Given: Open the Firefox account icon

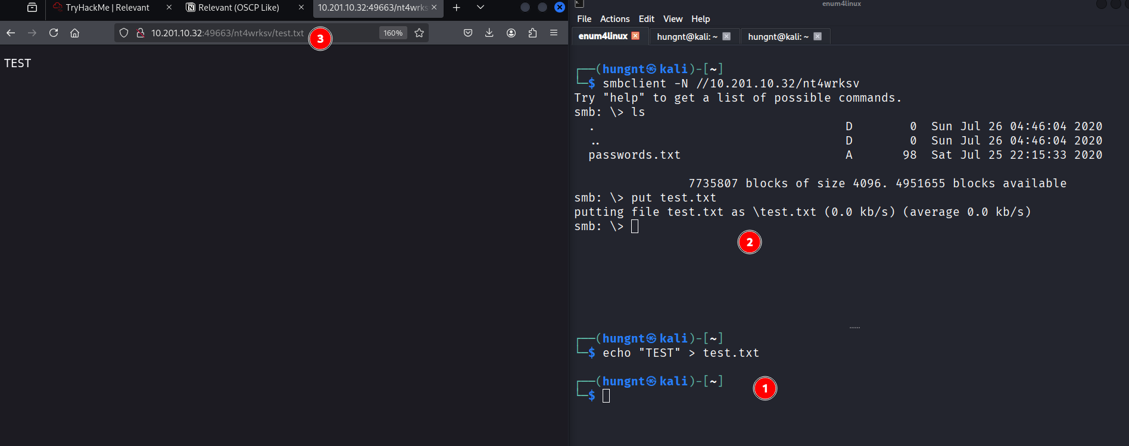Looking at the screenshot, I should coord(511,33).
